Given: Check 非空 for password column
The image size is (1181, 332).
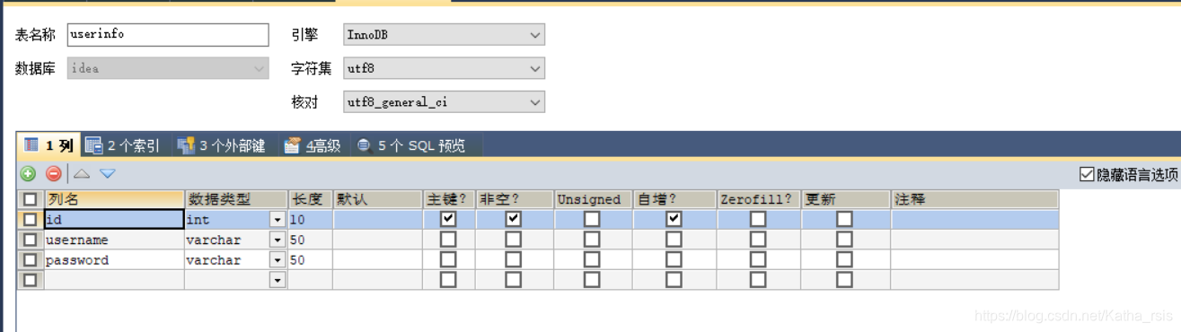Looking at the screenshot, I should click(513, 260).
